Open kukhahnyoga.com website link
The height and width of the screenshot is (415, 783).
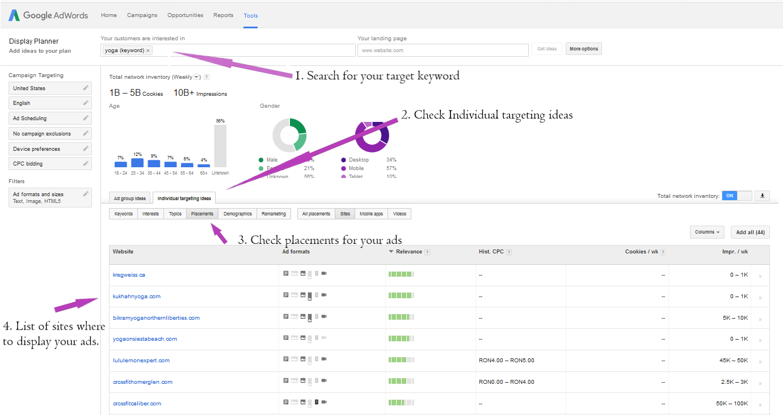pos(137,297)
